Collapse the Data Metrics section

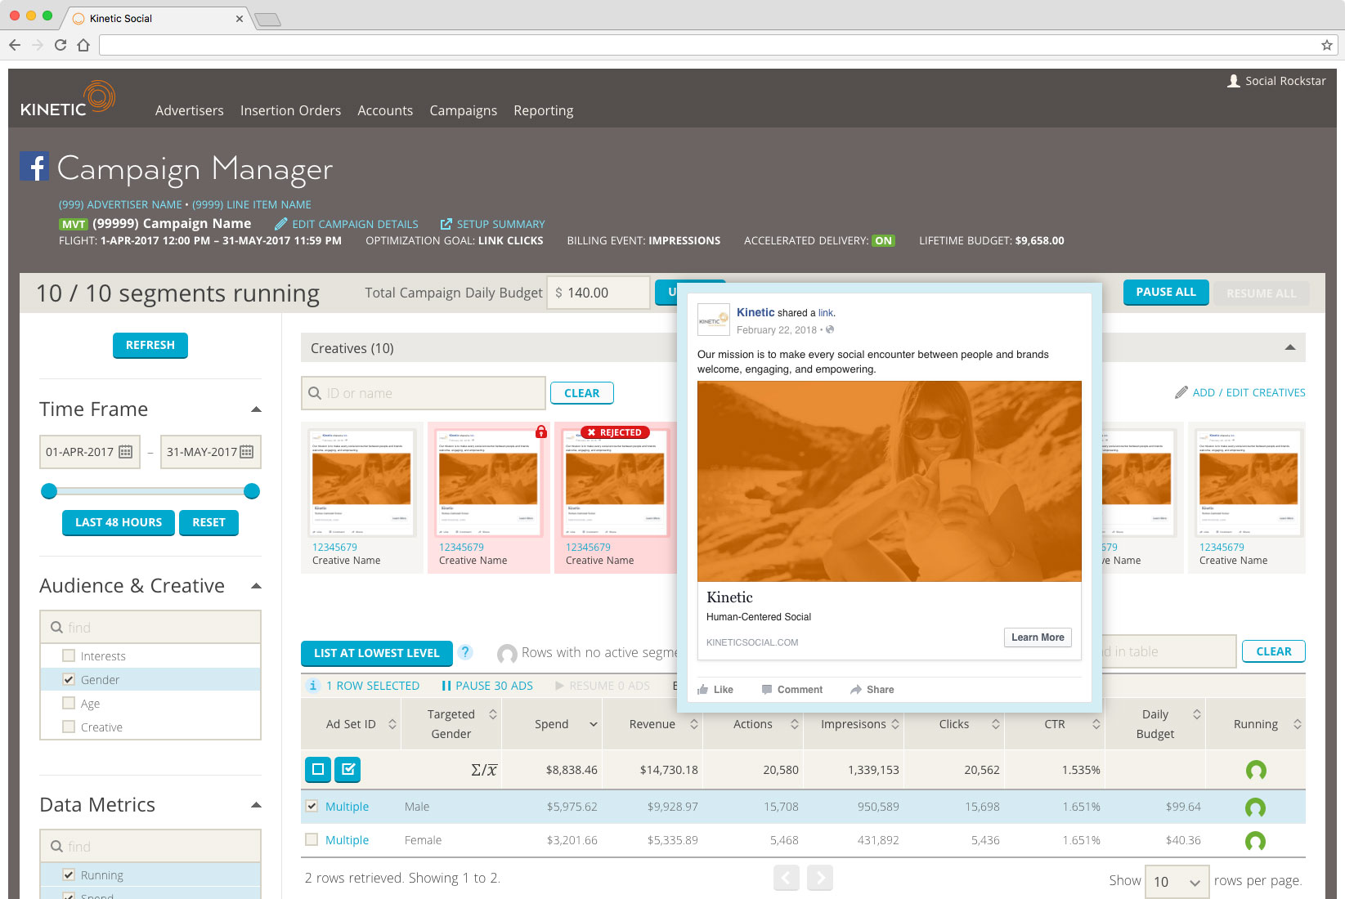(256, 805)
